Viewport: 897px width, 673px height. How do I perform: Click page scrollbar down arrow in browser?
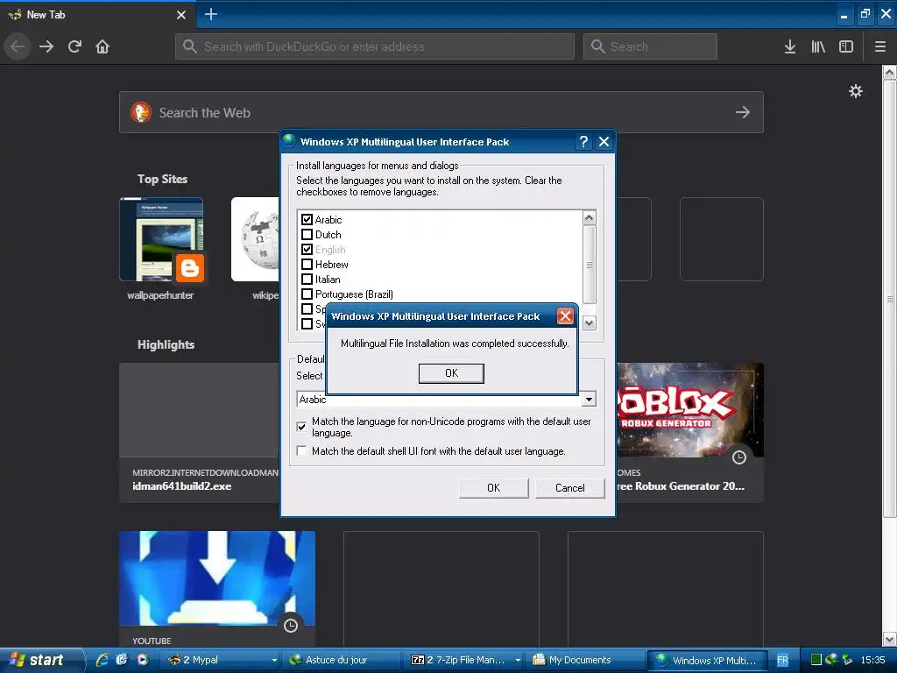pyautogui.click(x=889, y=638)
